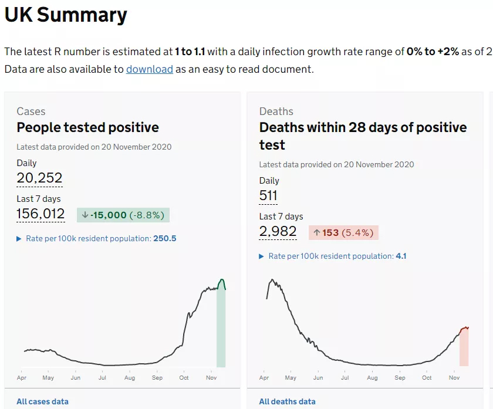This screenshot has height=409, width=493.
Task: Click the Apr axis label on the cases chart
Action: (21, 377)
